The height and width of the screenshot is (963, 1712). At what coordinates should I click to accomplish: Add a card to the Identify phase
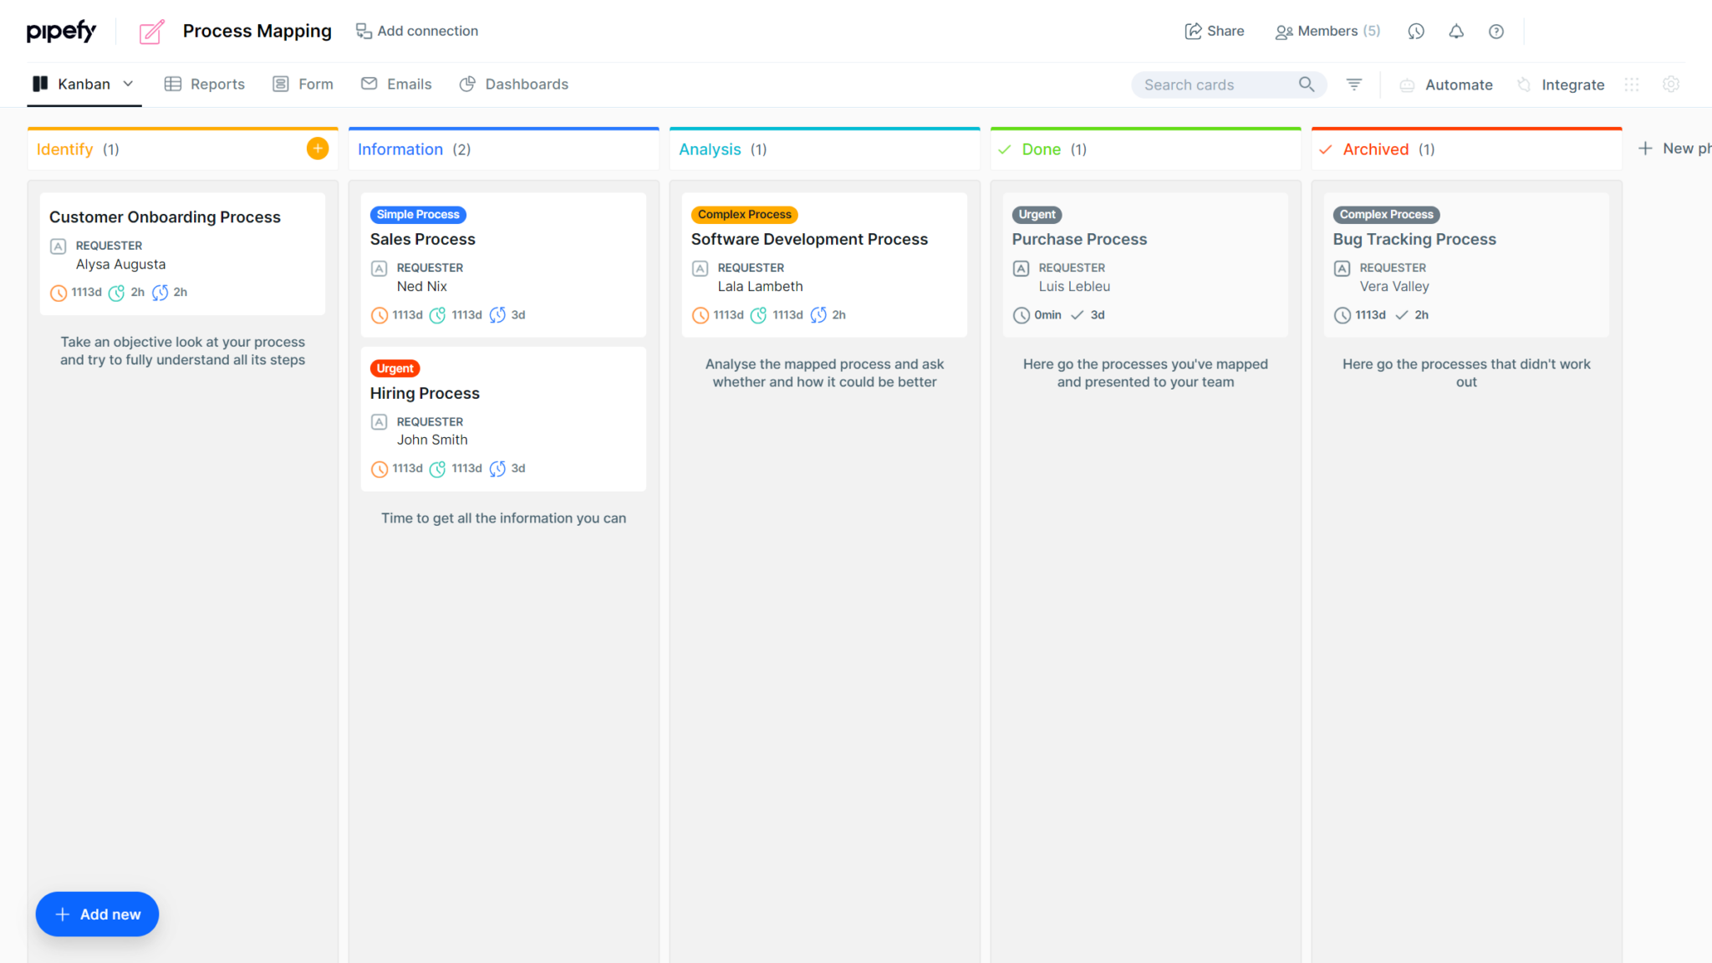tap(317, 148)
